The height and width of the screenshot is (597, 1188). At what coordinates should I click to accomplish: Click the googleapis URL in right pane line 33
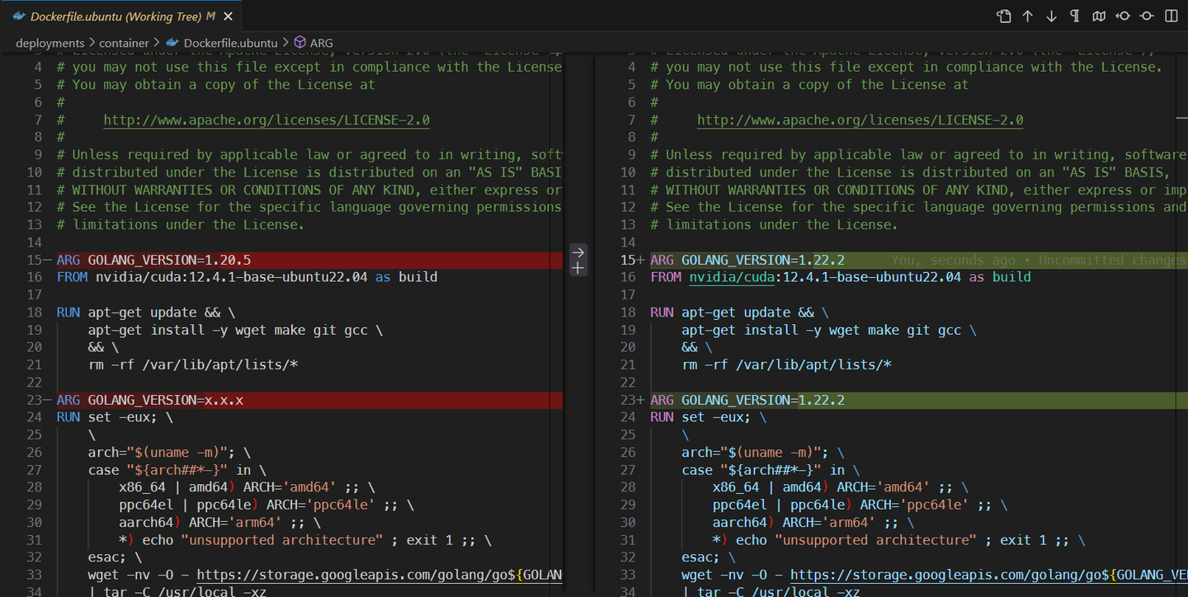tap(989, 575)
